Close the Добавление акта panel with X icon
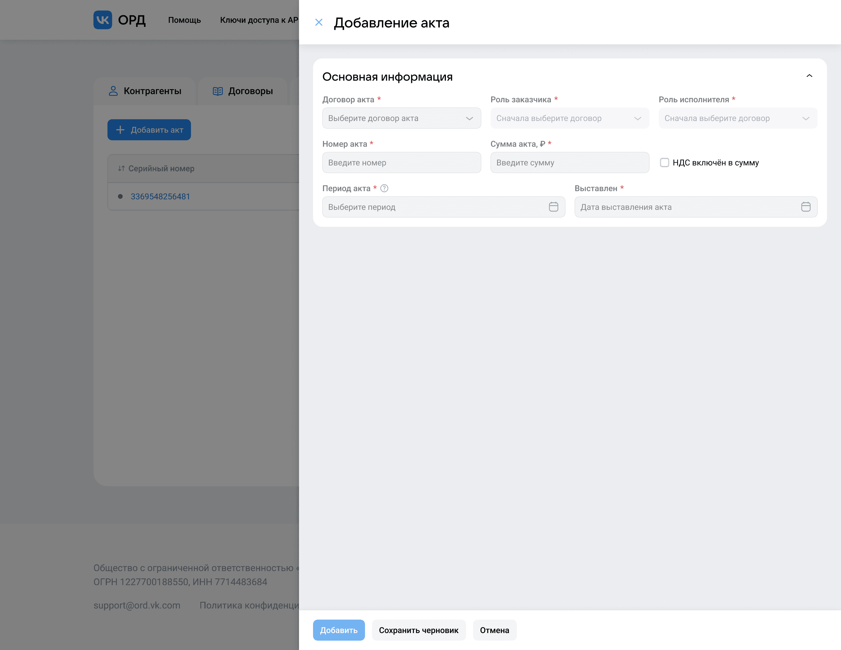The height and width of the screenshot is (650, 841). (x=319, y=22)
